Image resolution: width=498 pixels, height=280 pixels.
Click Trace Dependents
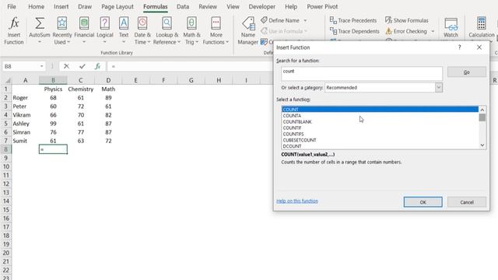[x=355, y=31]
